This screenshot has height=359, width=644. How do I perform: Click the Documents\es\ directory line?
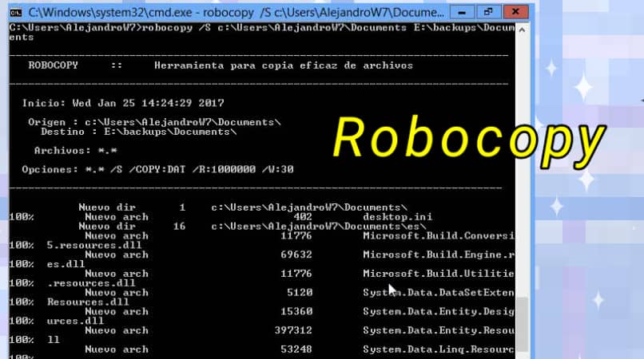(318, 227)
